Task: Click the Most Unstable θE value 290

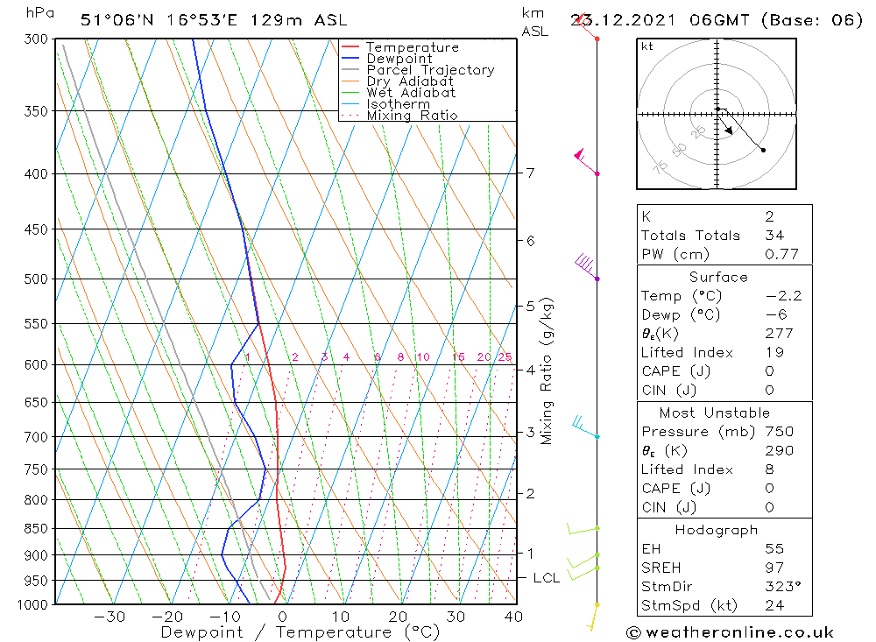Action: tap(779, 450)
